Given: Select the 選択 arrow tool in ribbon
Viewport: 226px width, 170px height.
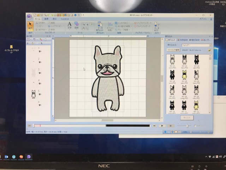Looking at the screenshot, I should (30, 26).
